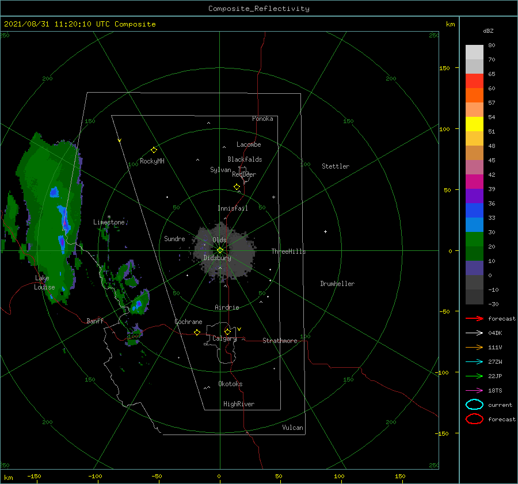Click the red forecast ellipse icon
518x484 pixels.
point(474,419)
